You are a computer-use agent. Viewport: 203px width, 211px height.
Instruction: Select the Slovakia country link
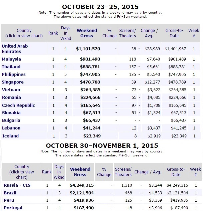[x=11, y=112]
